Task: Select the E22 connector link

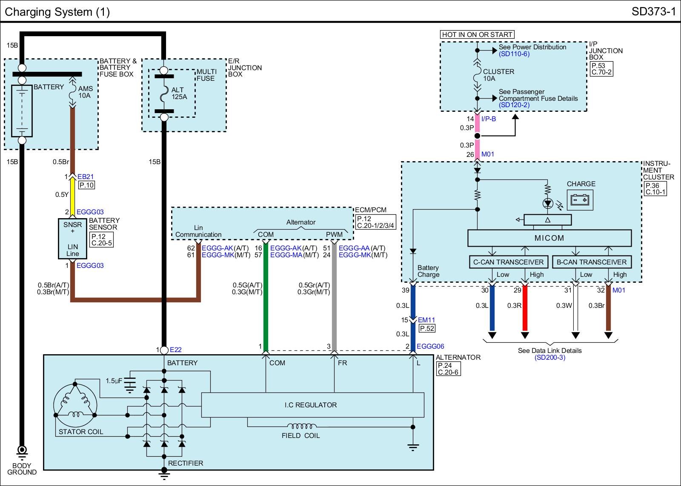Action: pyautogui.click(x=175, y=350)
